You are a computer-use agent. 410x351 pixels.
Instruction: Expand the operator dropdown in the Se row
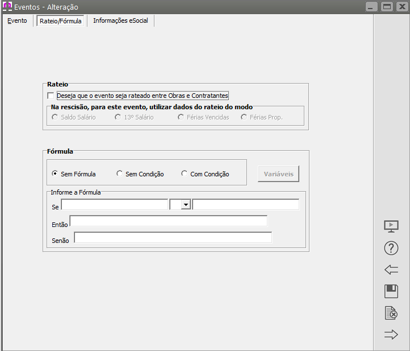coord(185,205)
